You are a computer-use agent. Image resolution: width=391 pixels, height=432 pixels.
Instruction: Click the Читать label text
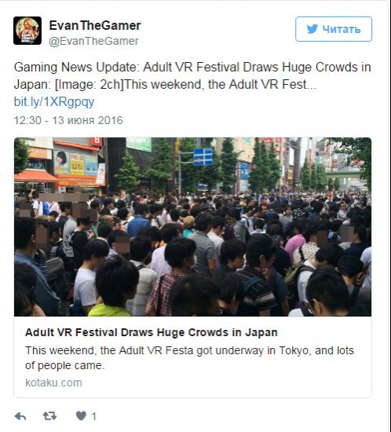tap(342, 29)
